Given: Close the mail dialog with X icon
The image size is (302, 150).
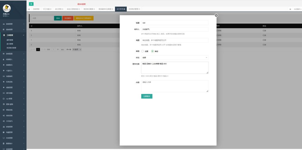Looking at the screenshot, I should pos(216,15).
